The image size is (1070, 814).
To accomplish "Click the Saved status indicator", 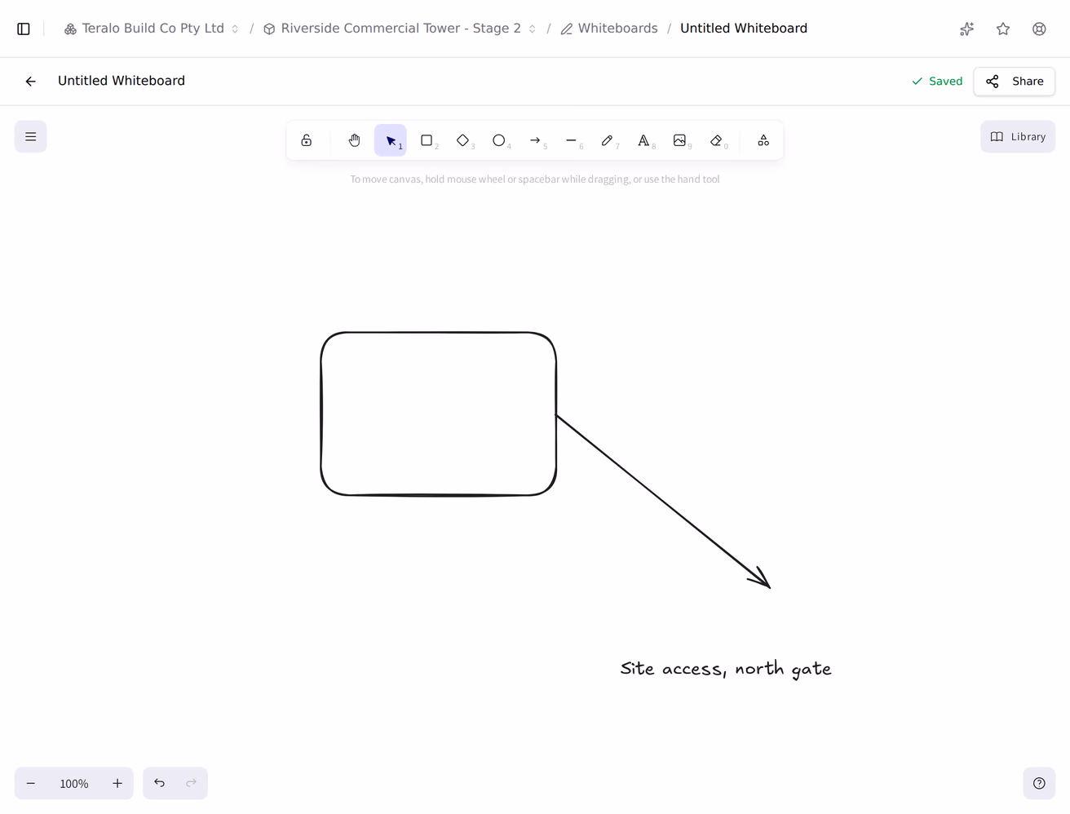I will point(937,82).
